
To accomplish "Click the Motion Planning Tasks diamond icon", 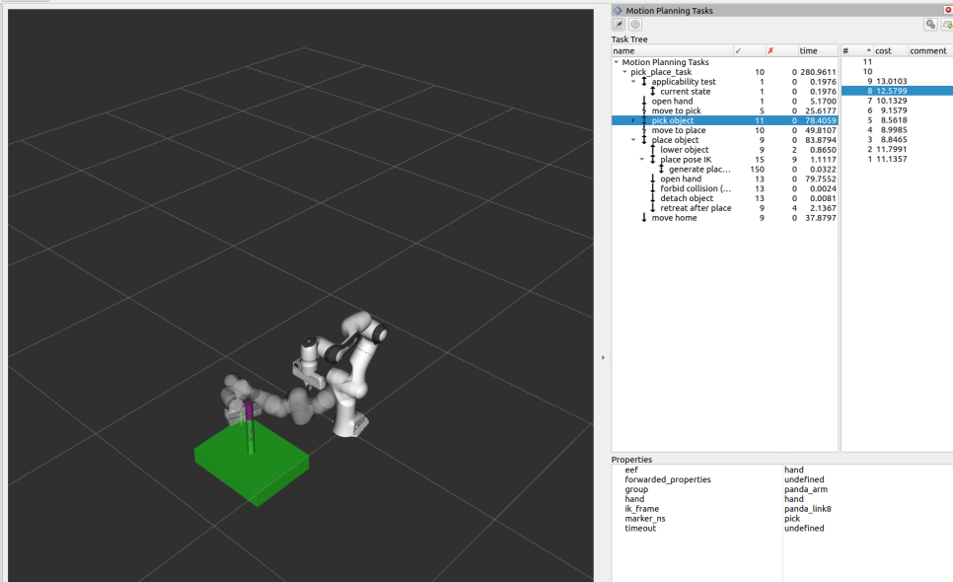I will [x=619, y=11].
